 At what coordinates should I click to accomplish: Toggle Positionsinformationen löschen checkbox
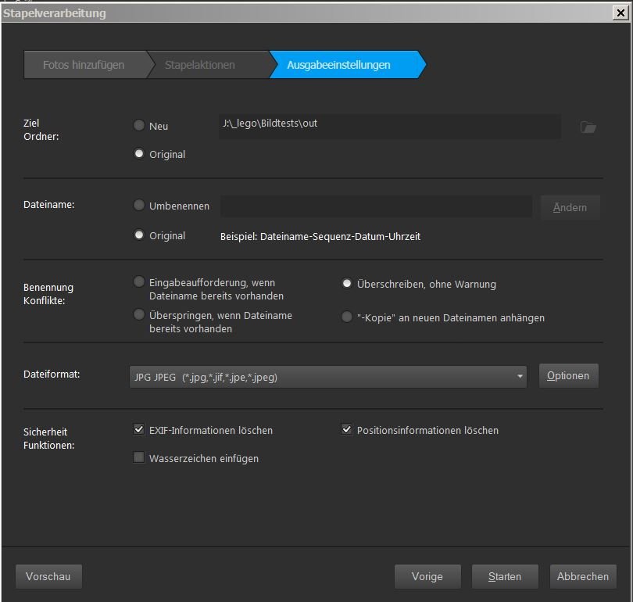click(347, 430)
